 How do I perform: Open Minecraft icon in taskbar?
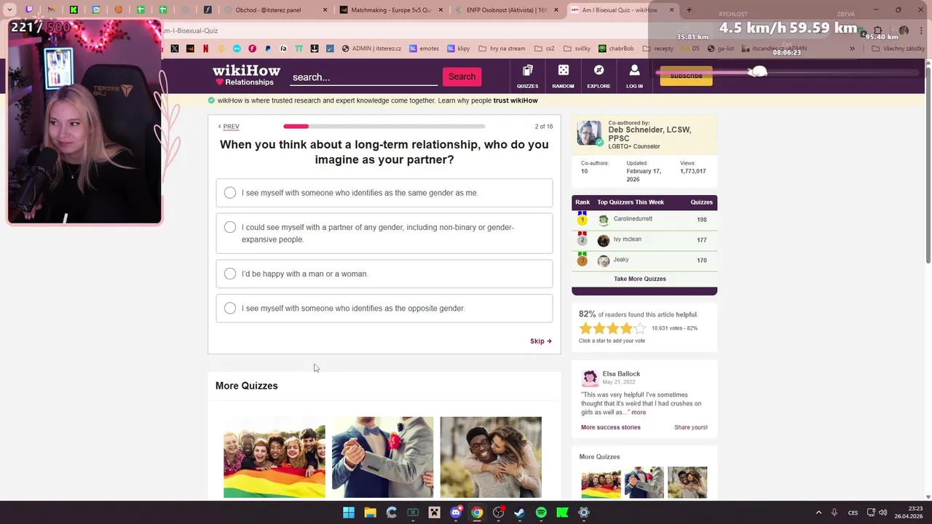(x=434, y=512)
